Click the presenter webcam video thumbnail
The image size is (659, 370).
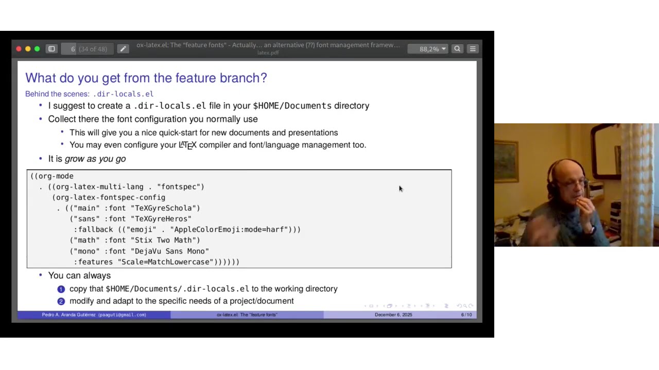coord(577,185)
